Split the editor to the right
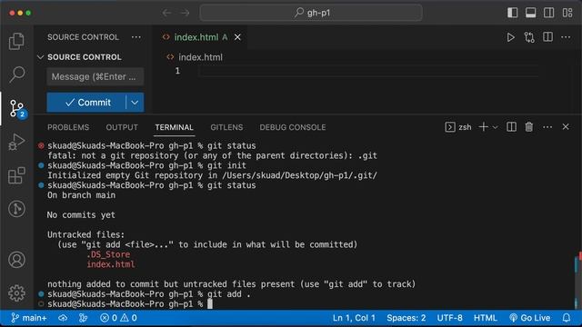 [x=547, y=37]
